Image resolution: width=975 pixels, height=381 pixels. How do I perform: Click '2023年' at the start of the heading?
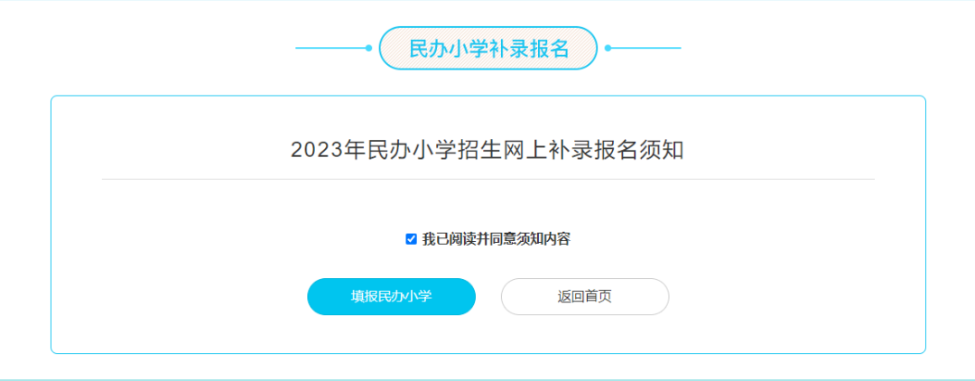click(317, 150)
